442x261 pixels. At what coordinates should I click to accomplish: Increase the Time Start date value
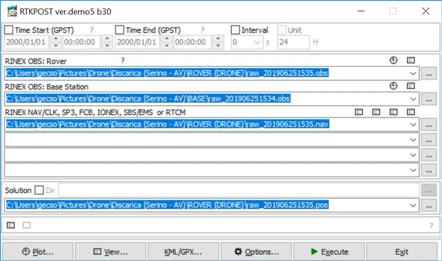point(56,39)
